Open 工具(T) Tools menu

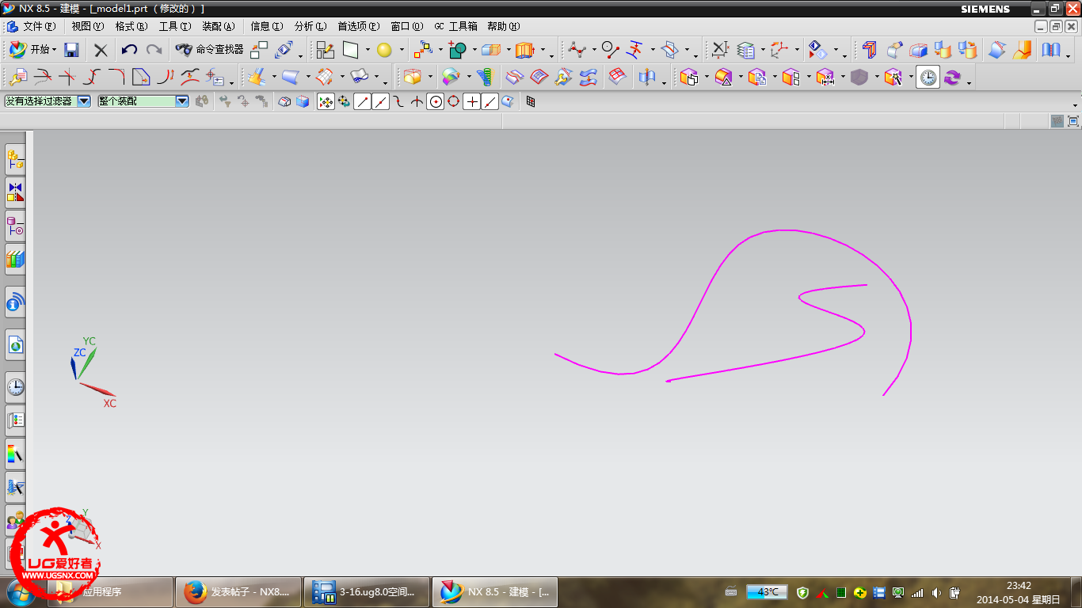175,26
